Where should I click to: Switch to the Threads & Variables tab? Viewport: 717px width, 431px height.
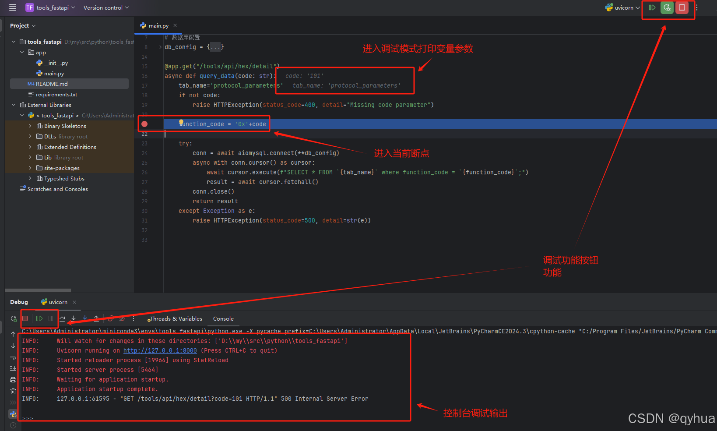176,318
